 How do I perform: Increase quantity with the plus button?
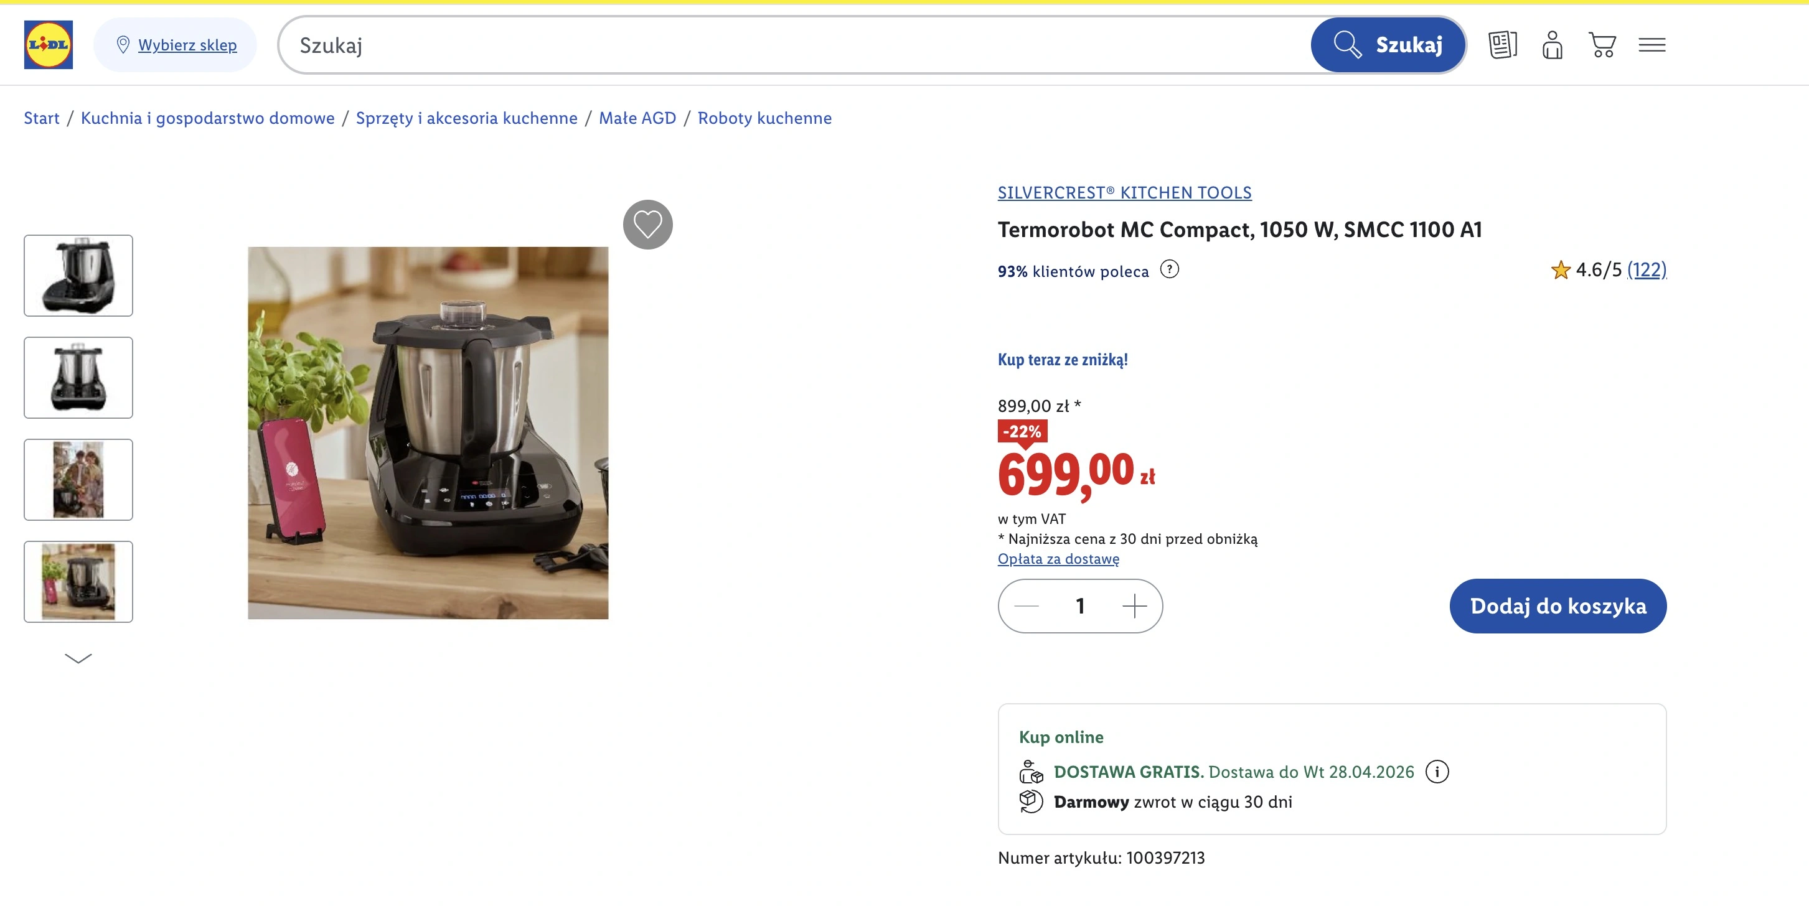point(1134,605)
